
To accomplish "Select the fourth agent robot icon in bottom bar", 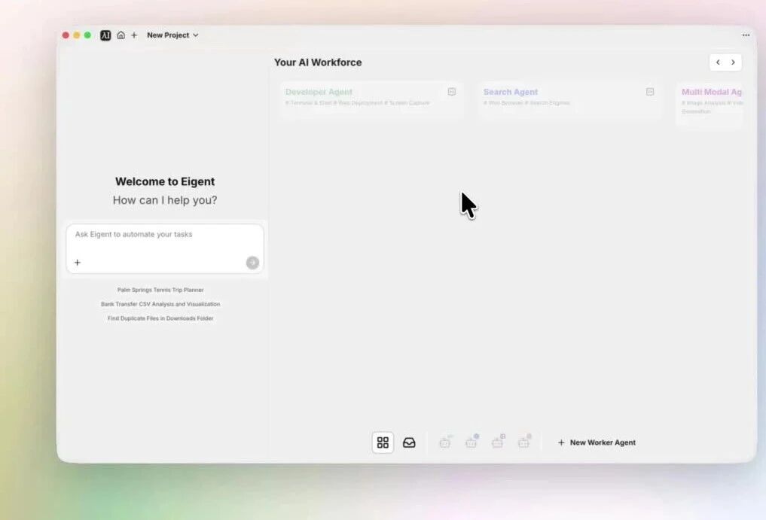I will [x=524, y=442].
